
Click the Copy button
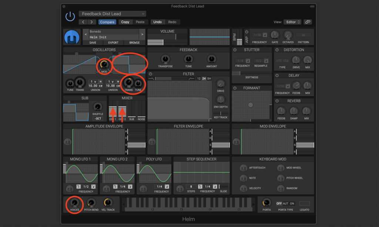(x=125, y=22)
